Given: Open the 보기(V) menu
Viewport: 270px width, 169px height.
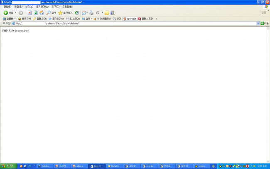Looking at the screenshot, I should (29, 7).
